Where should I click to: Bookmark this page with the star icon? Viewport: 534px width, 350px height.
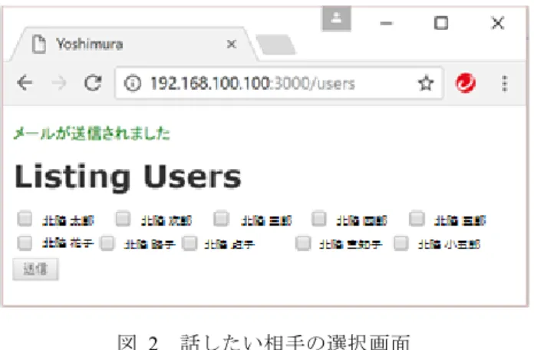(x=426, y=83)
